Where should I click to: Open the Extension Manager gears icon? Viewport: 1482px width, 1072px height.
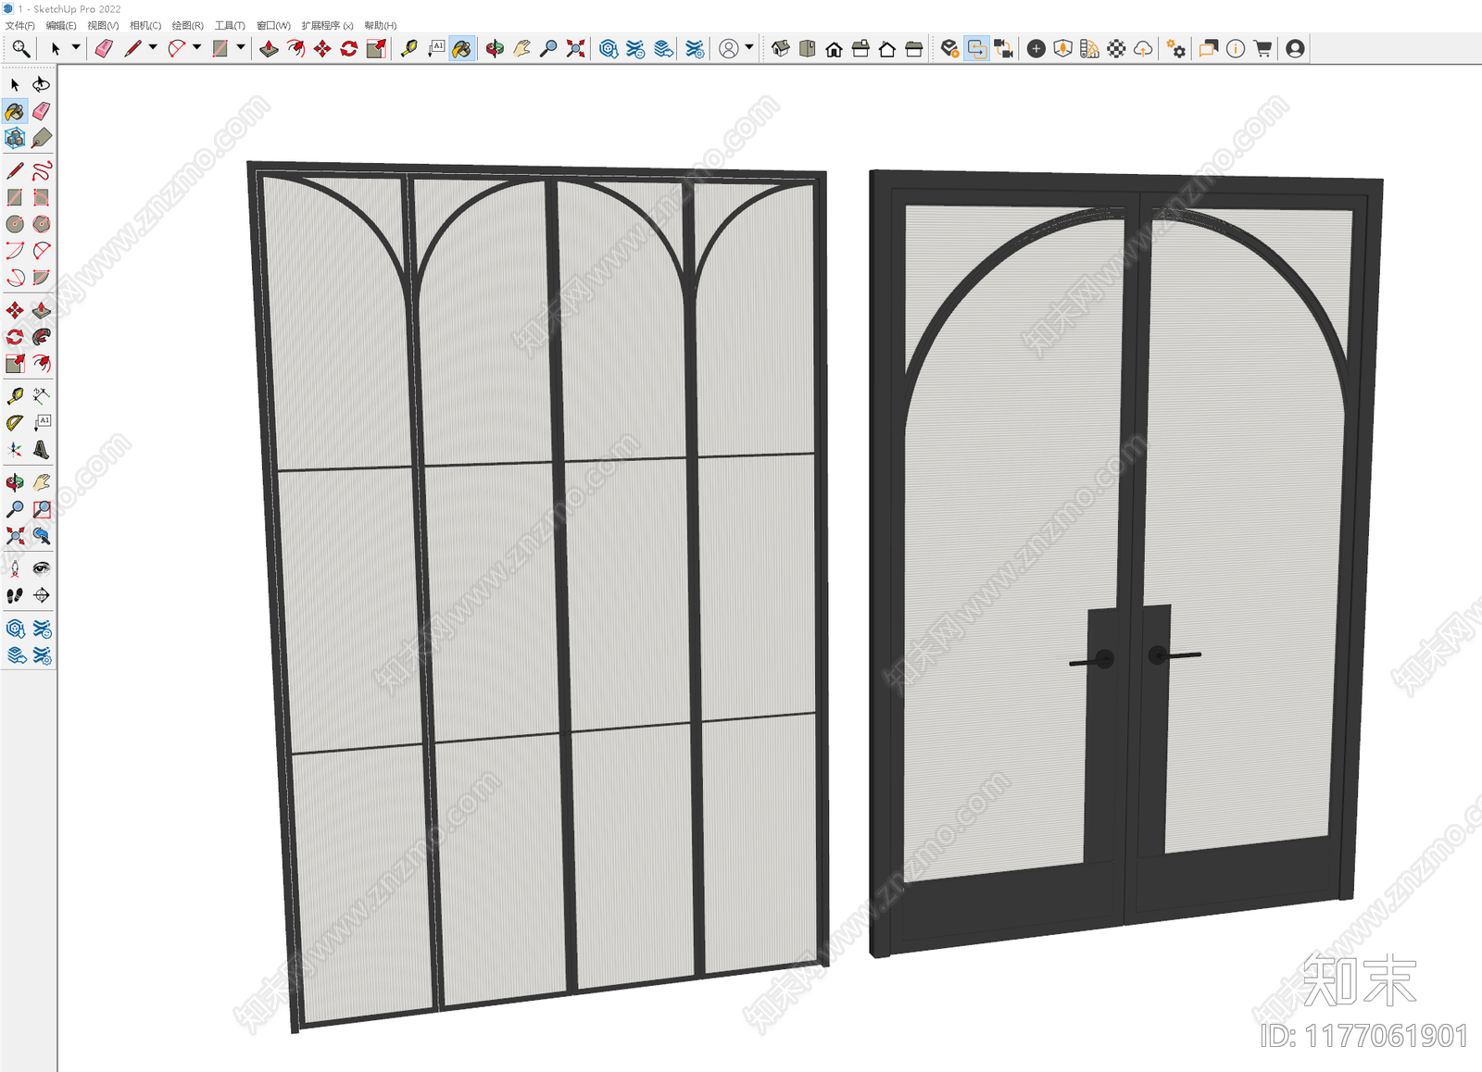point(1176,48)
